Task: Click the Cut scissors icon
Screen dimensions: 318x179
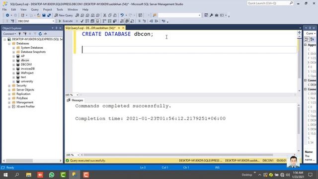Action: click(105, 15)
